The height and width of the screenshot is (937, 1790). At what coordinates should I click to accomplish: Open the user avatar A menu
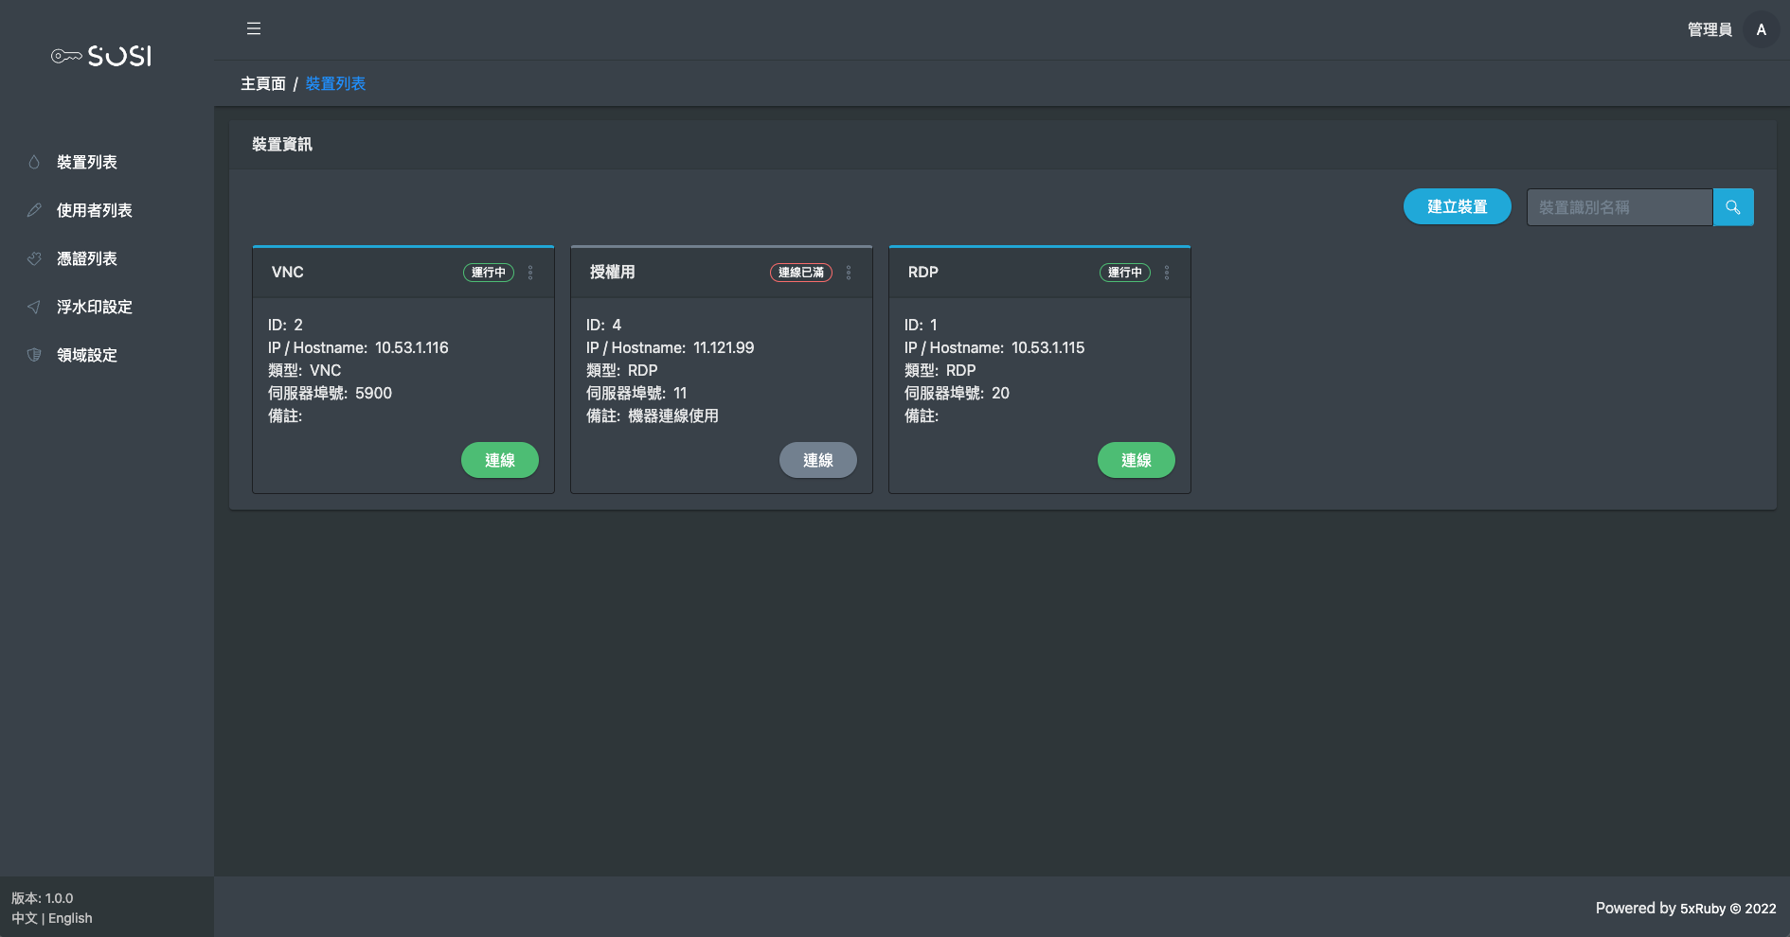point(1761,29)
